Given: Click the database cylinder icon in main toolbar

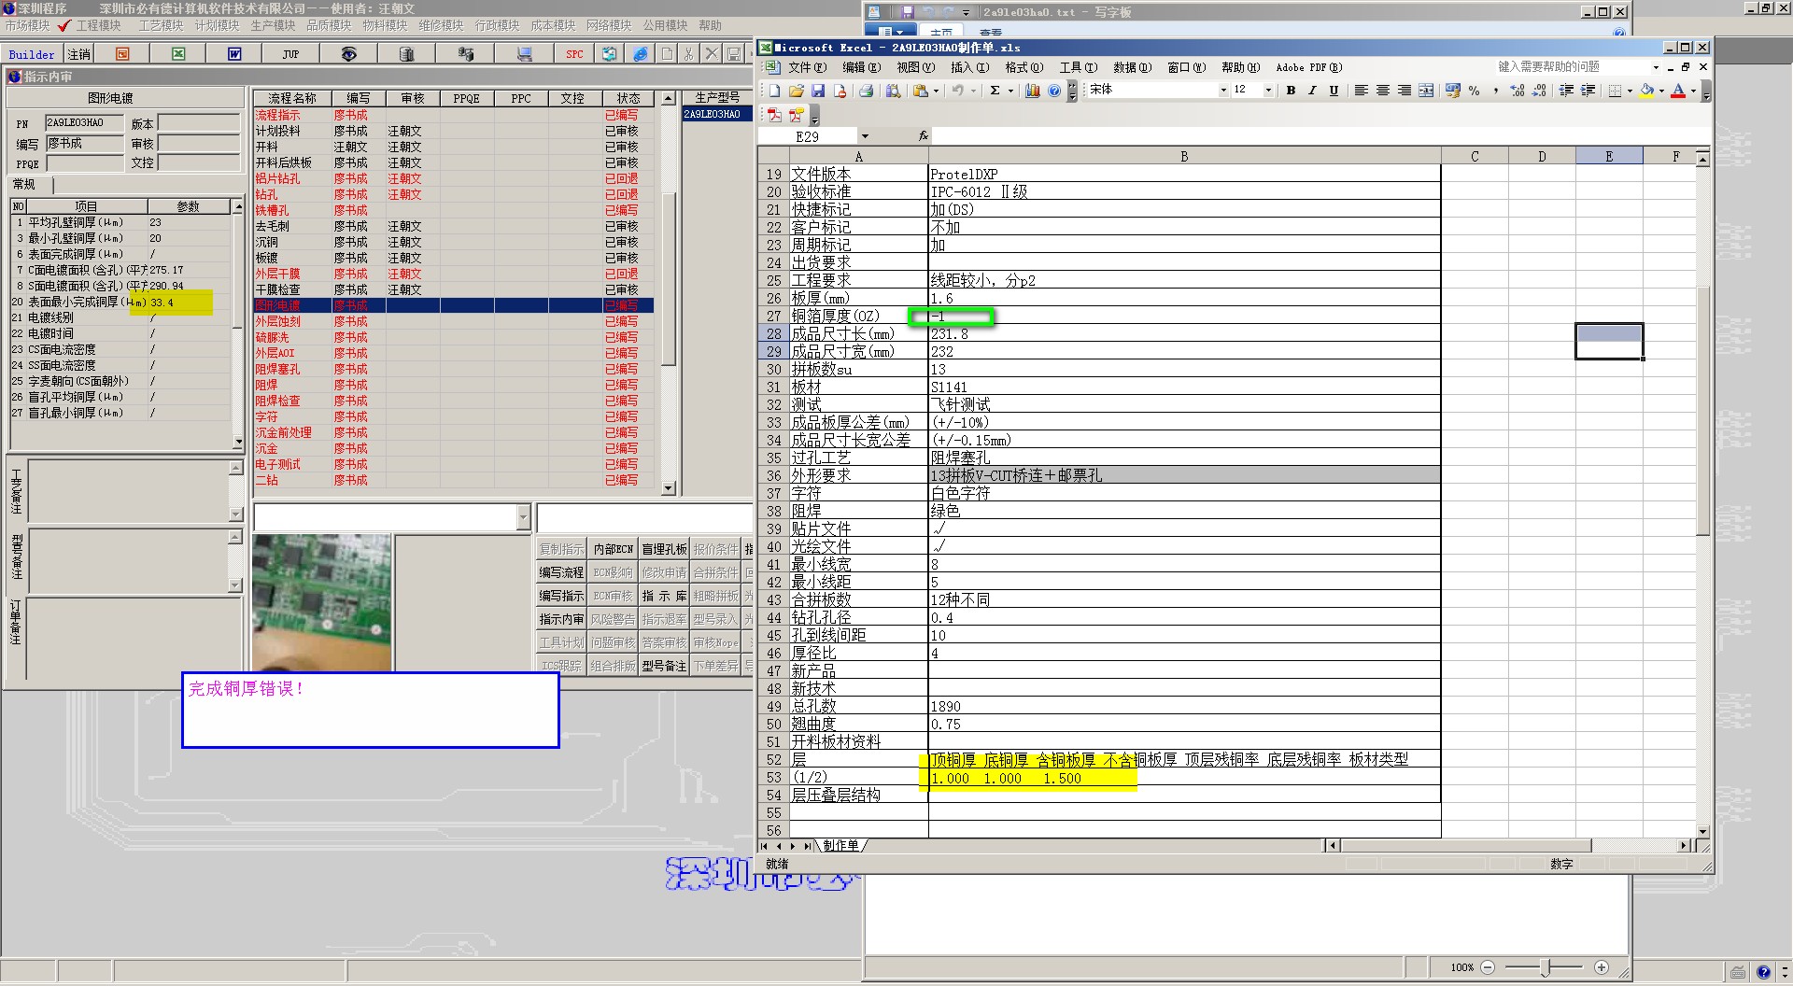Looking at the screenshot, I should coord(406,54).
